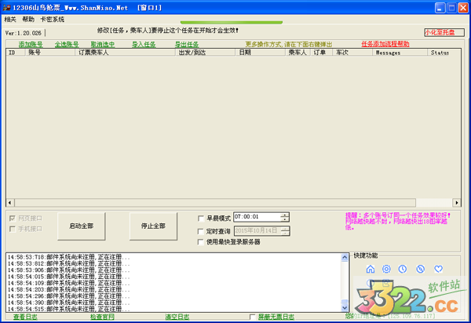Click the spinner arrows on the 07:00:01 field
This screenshot has height=323, width=471.
tap(285, 217)
